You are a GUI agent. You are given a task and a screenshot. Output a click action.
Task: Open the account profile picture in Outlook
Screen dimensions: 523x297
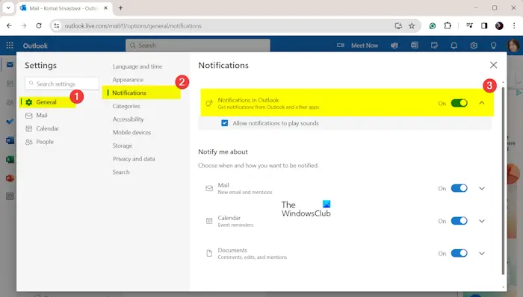coord(513,46)
